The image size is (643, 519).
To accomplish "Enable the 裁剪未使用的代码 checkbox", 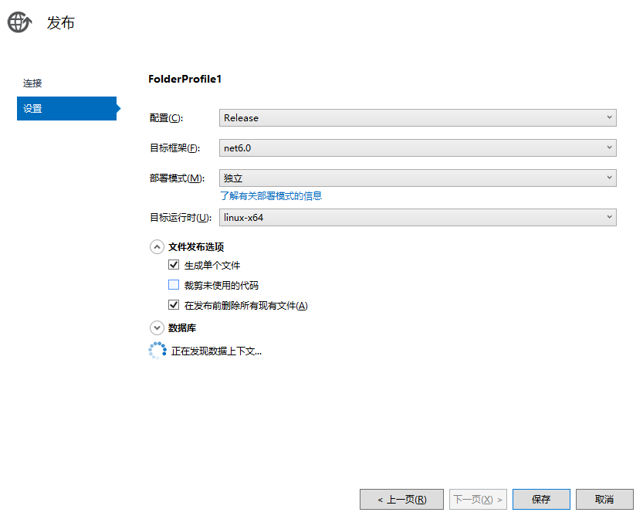I will pos(174,285).
